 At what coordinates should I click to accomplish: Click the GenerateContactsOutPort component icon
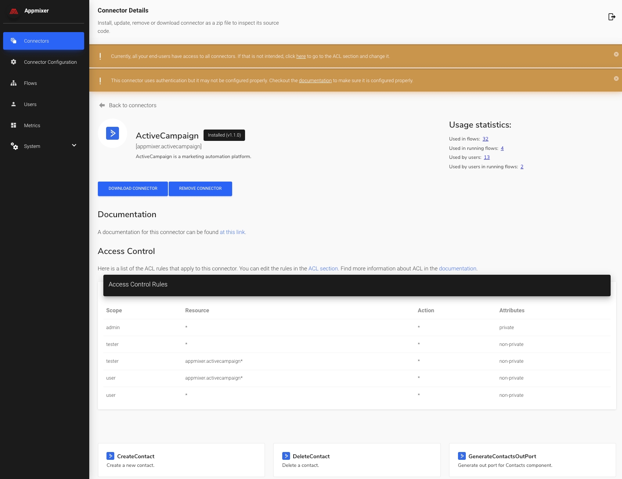point(462,456)
